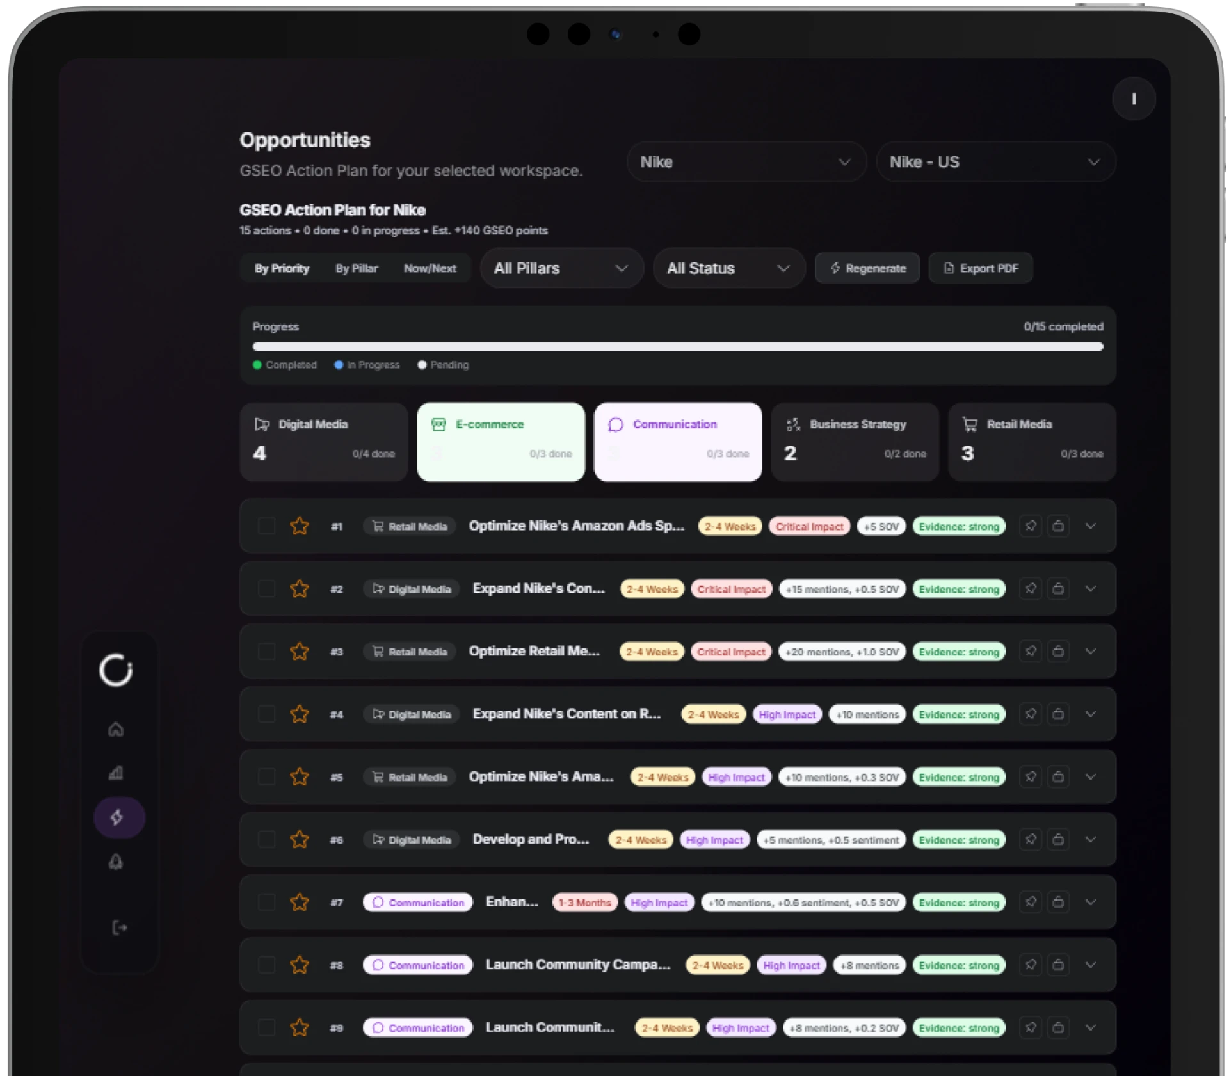Open the Nike - US workspace dropdown
Screen dimensions: 1229x1076
[996, 162]
